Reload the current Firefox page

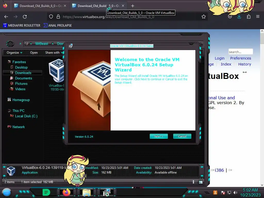(x=25, y=17)
